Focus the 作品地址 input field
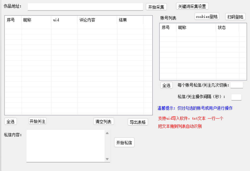The image size is (250, 171). tap(85, 7)
